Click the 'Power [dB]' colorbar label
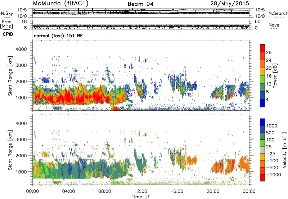 pyautogui.click(x=275, y=76)
